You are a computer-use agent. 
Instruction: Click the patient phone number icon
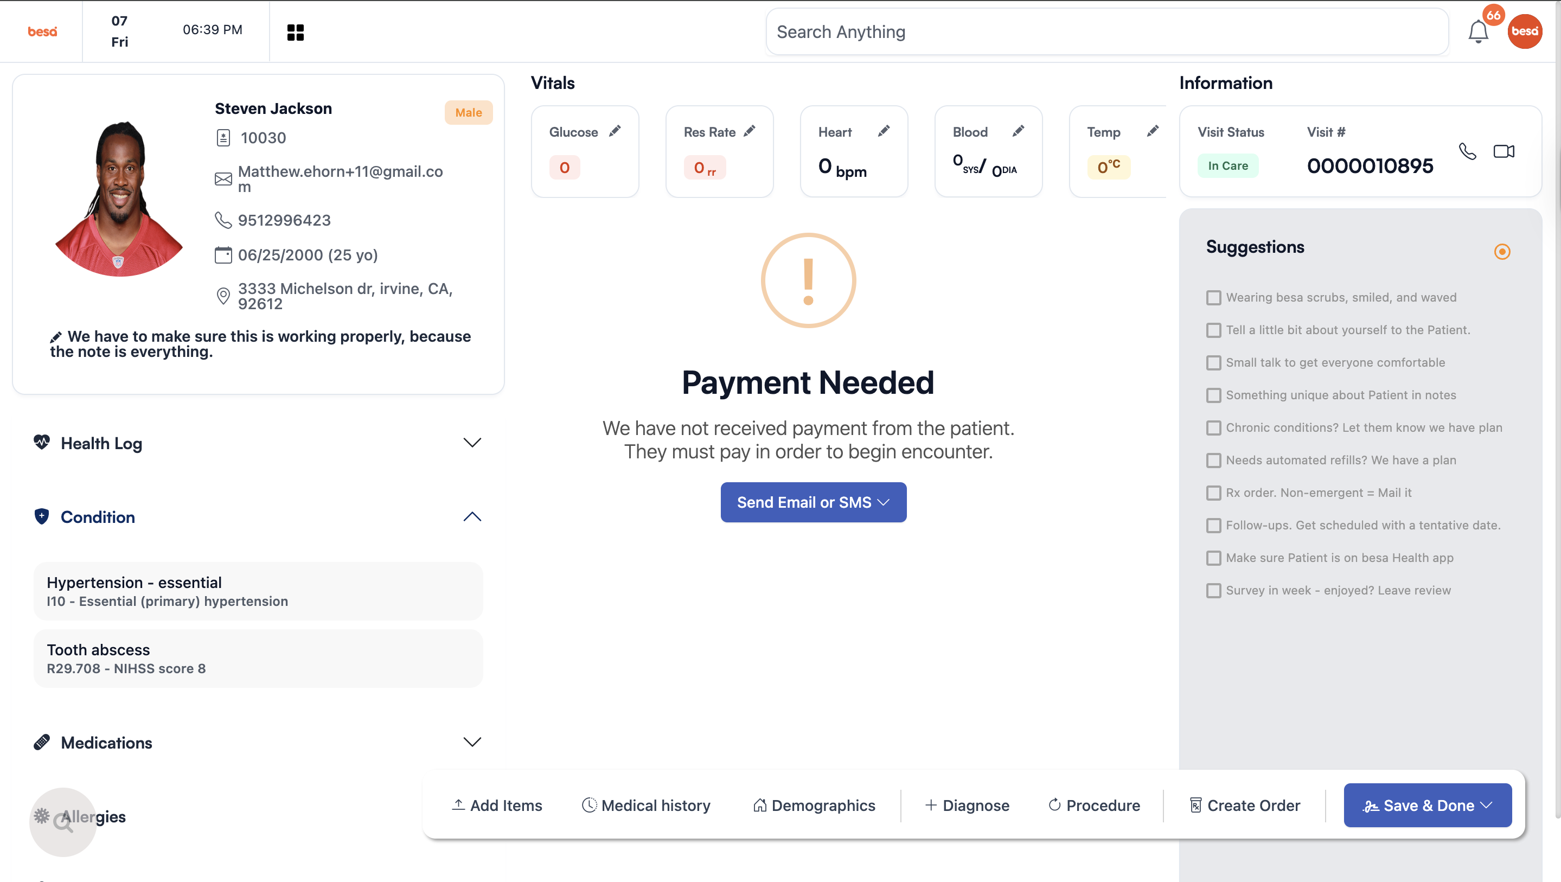click(x=223, y=220)
